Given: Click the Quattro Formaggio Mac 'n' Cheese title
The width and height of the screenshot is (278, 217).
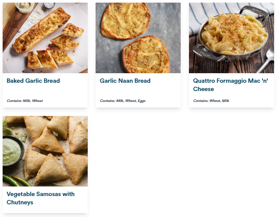Looking at the screenshot, I should pyautogui.click(x=230, y=85).
